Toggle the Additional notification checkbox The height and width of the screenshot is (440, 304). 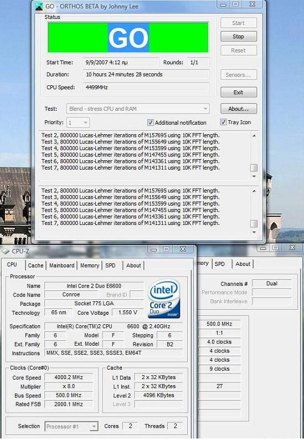tap(150, 122)
